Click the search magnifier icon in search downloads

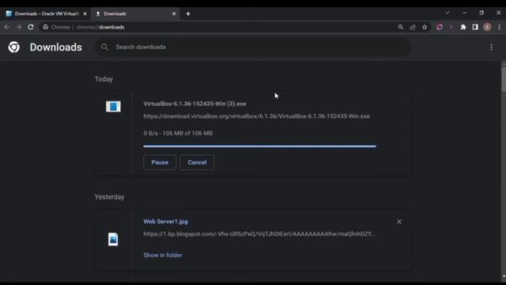104,47
